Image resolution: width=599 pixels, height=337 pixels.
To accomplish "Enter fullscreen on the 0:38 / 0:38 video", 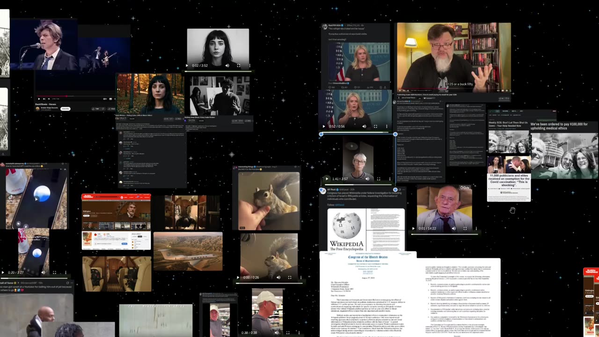I will (287, 333).
